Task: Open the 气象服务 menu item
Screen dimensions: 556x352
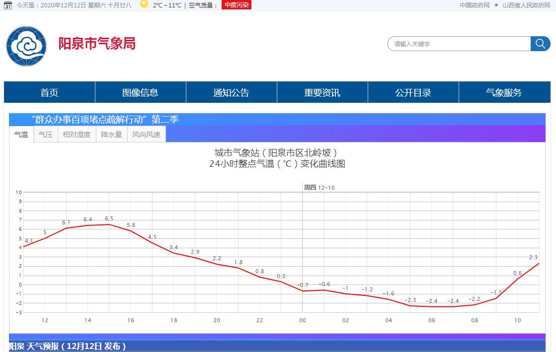Action: 504,92
